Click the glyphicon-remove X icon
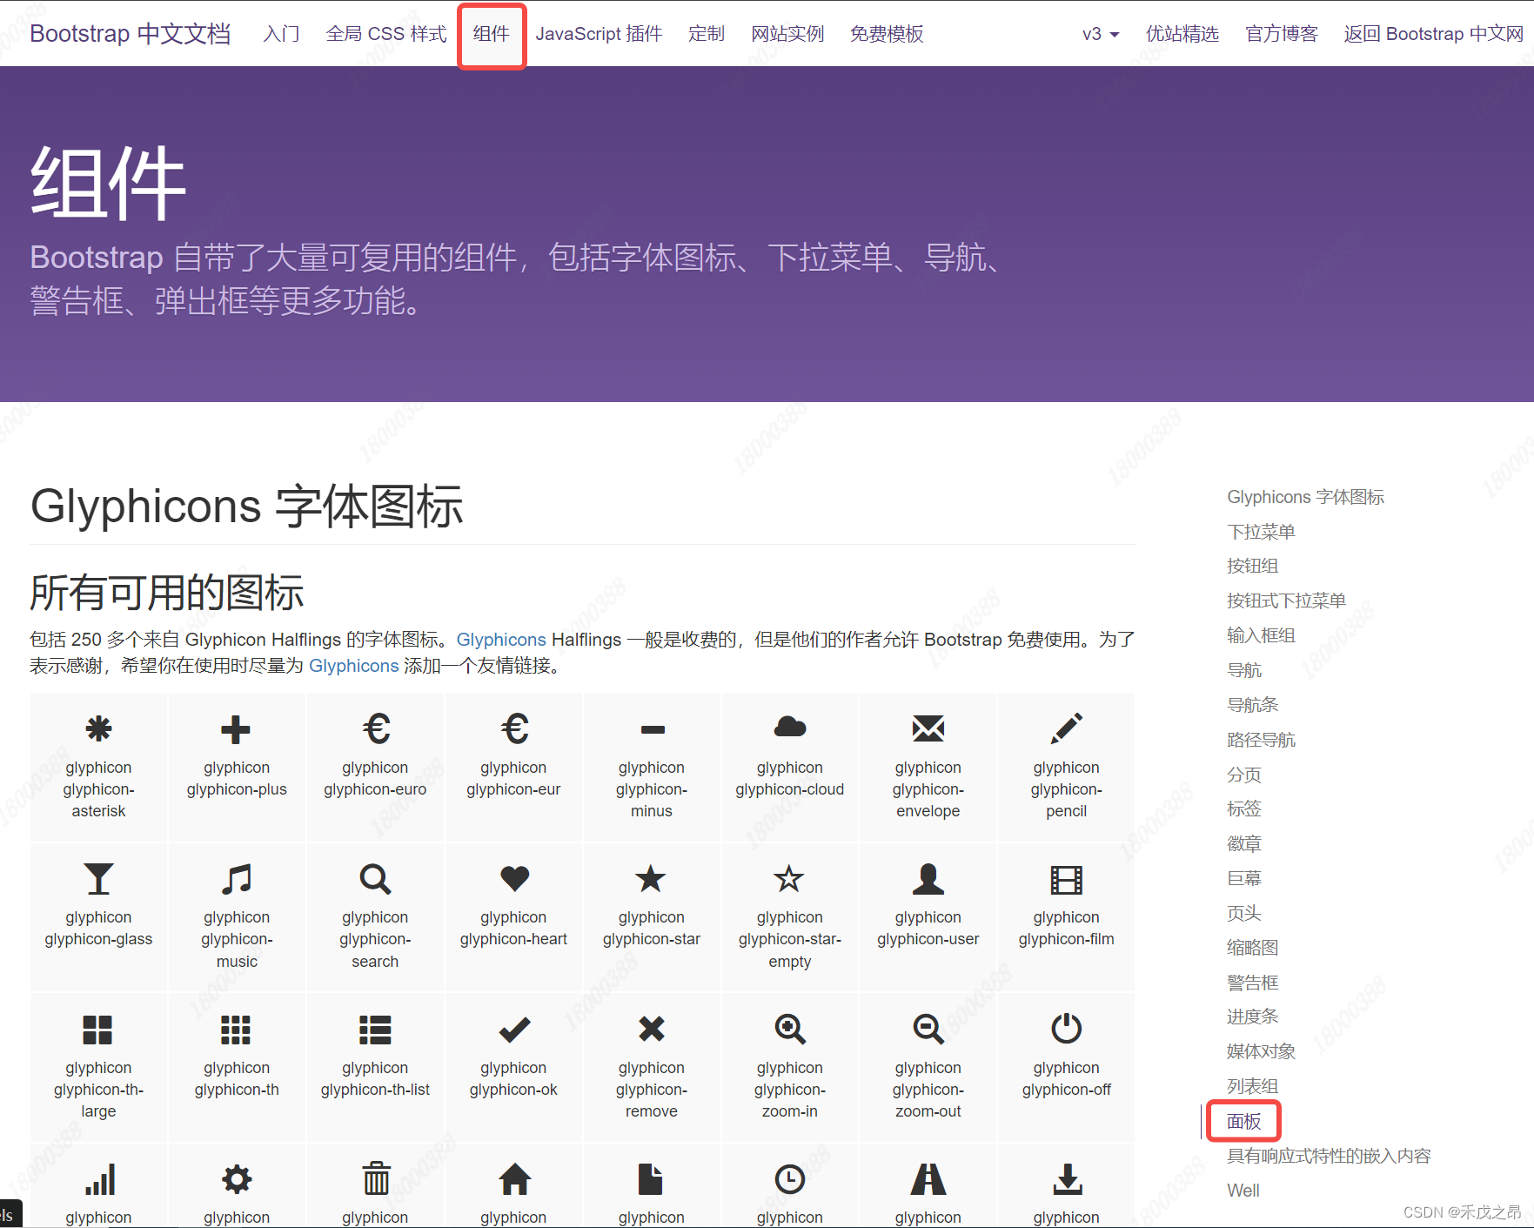 click(x=652, y=1029)
